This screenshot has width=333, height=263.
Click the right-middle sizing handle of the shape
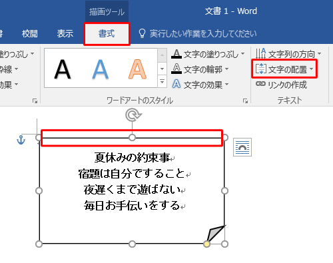click(224, 191)
